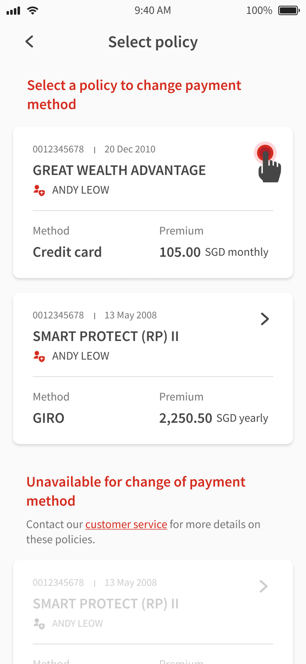Tap the 20 Dec 2010 policy date
306x664 pixels.
click(130, 149)
